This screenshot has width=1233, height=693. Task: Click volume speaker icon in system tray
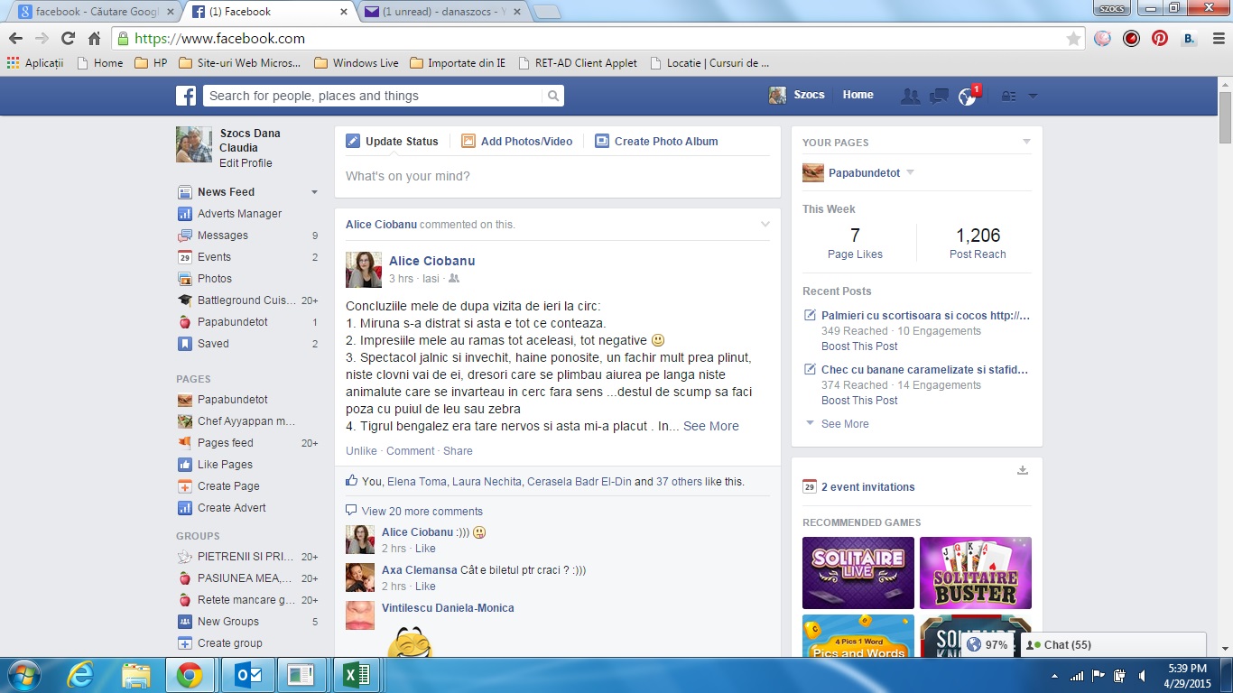click(x=1142, y=675)
